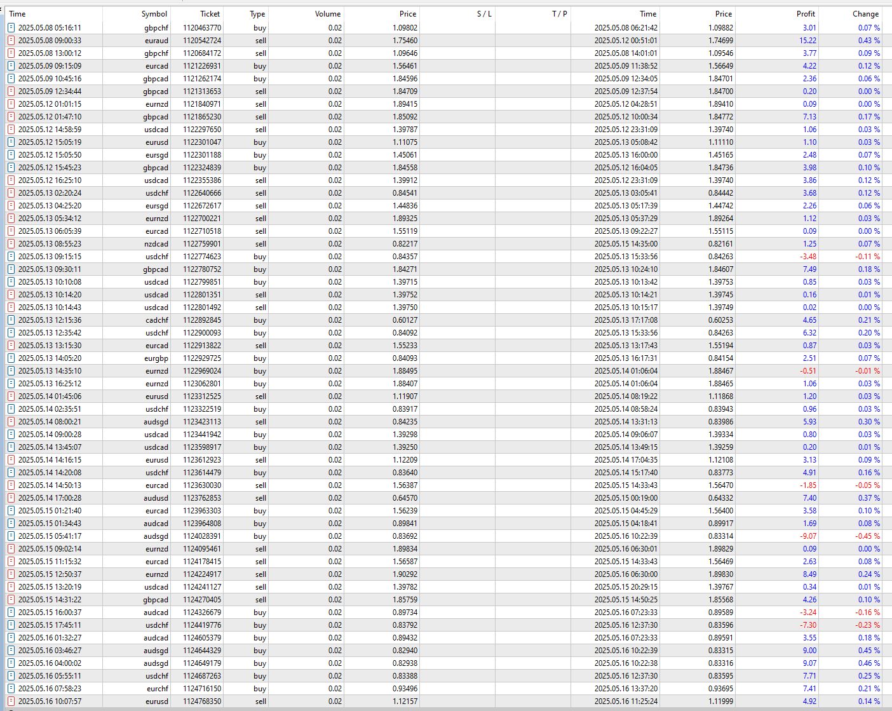Click close time 2025.05.16 13:37:20
The height and width of the screenshot is (711, 892).
tap(626, 689)
